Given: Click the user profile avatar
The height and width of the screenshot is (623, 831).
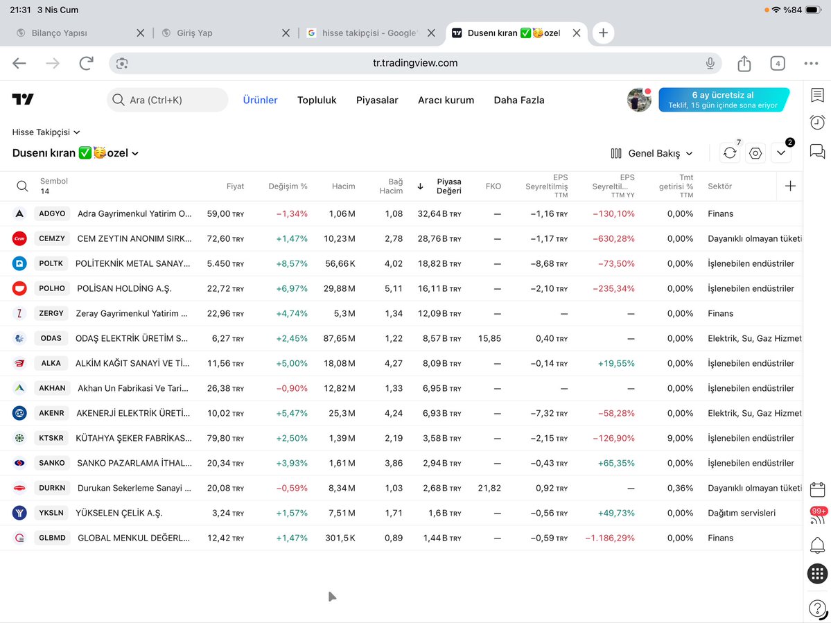Looking at the screenshot, I should pos(638,100).
